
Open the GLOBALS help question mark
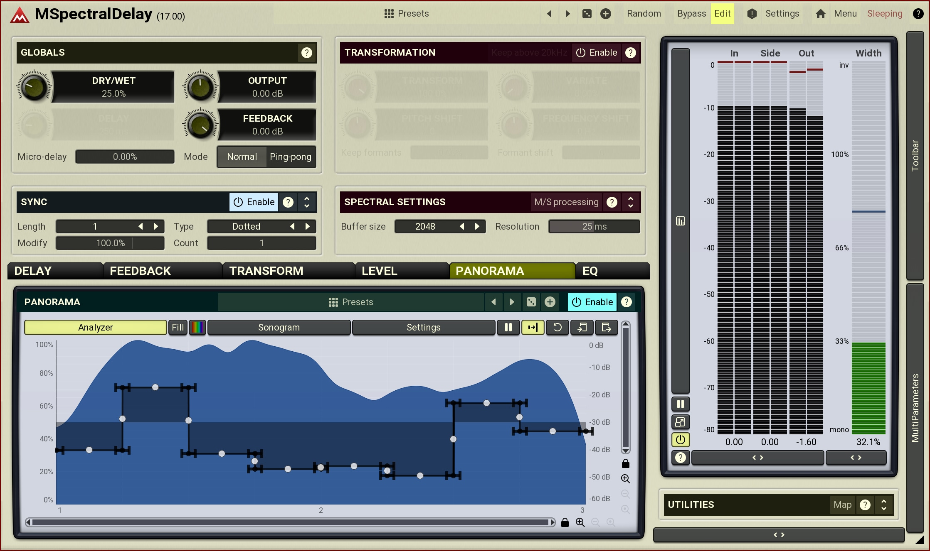tap(306, 53)
